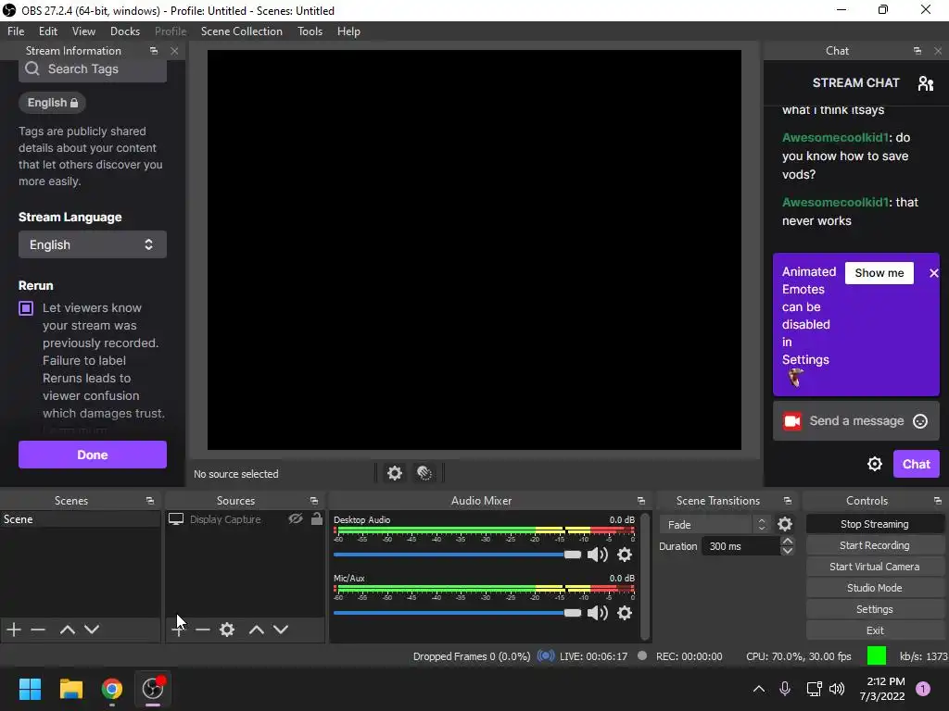Move the scene up in Scenes list
949x711 pixels.
67,630
